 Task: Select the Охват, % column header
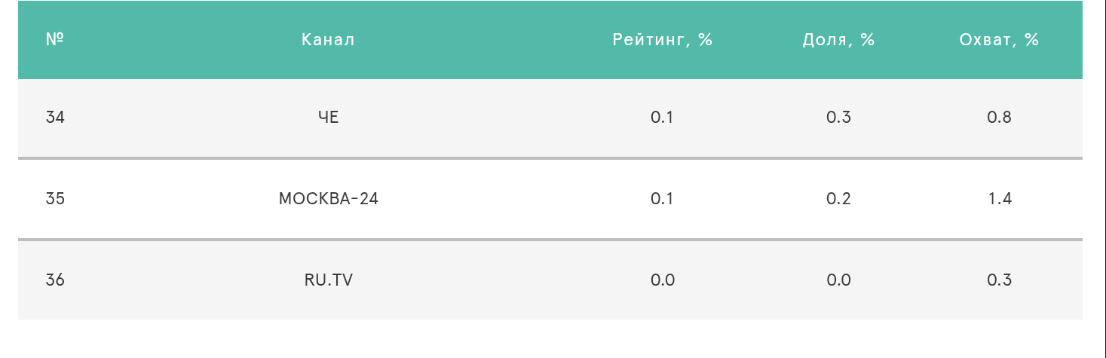999,40
